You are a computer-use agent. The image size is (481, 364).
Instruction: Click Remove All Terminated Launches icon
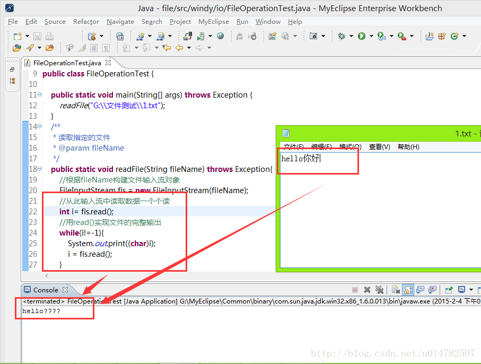tap(380, 290)
